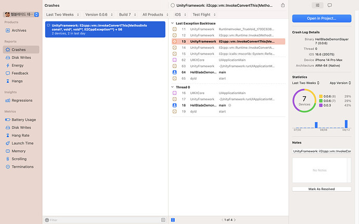This screenshot has height=224, width=359.
Task: Open Last Two Weeks filter dropdown
Action: [x=62, y=15]
